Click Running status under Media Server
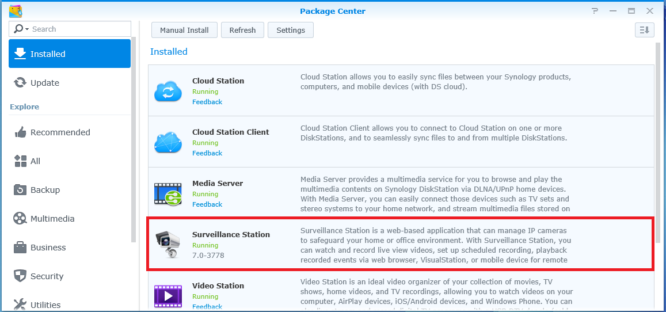Viewport: 666px width, 312px height. click(205, 194)
